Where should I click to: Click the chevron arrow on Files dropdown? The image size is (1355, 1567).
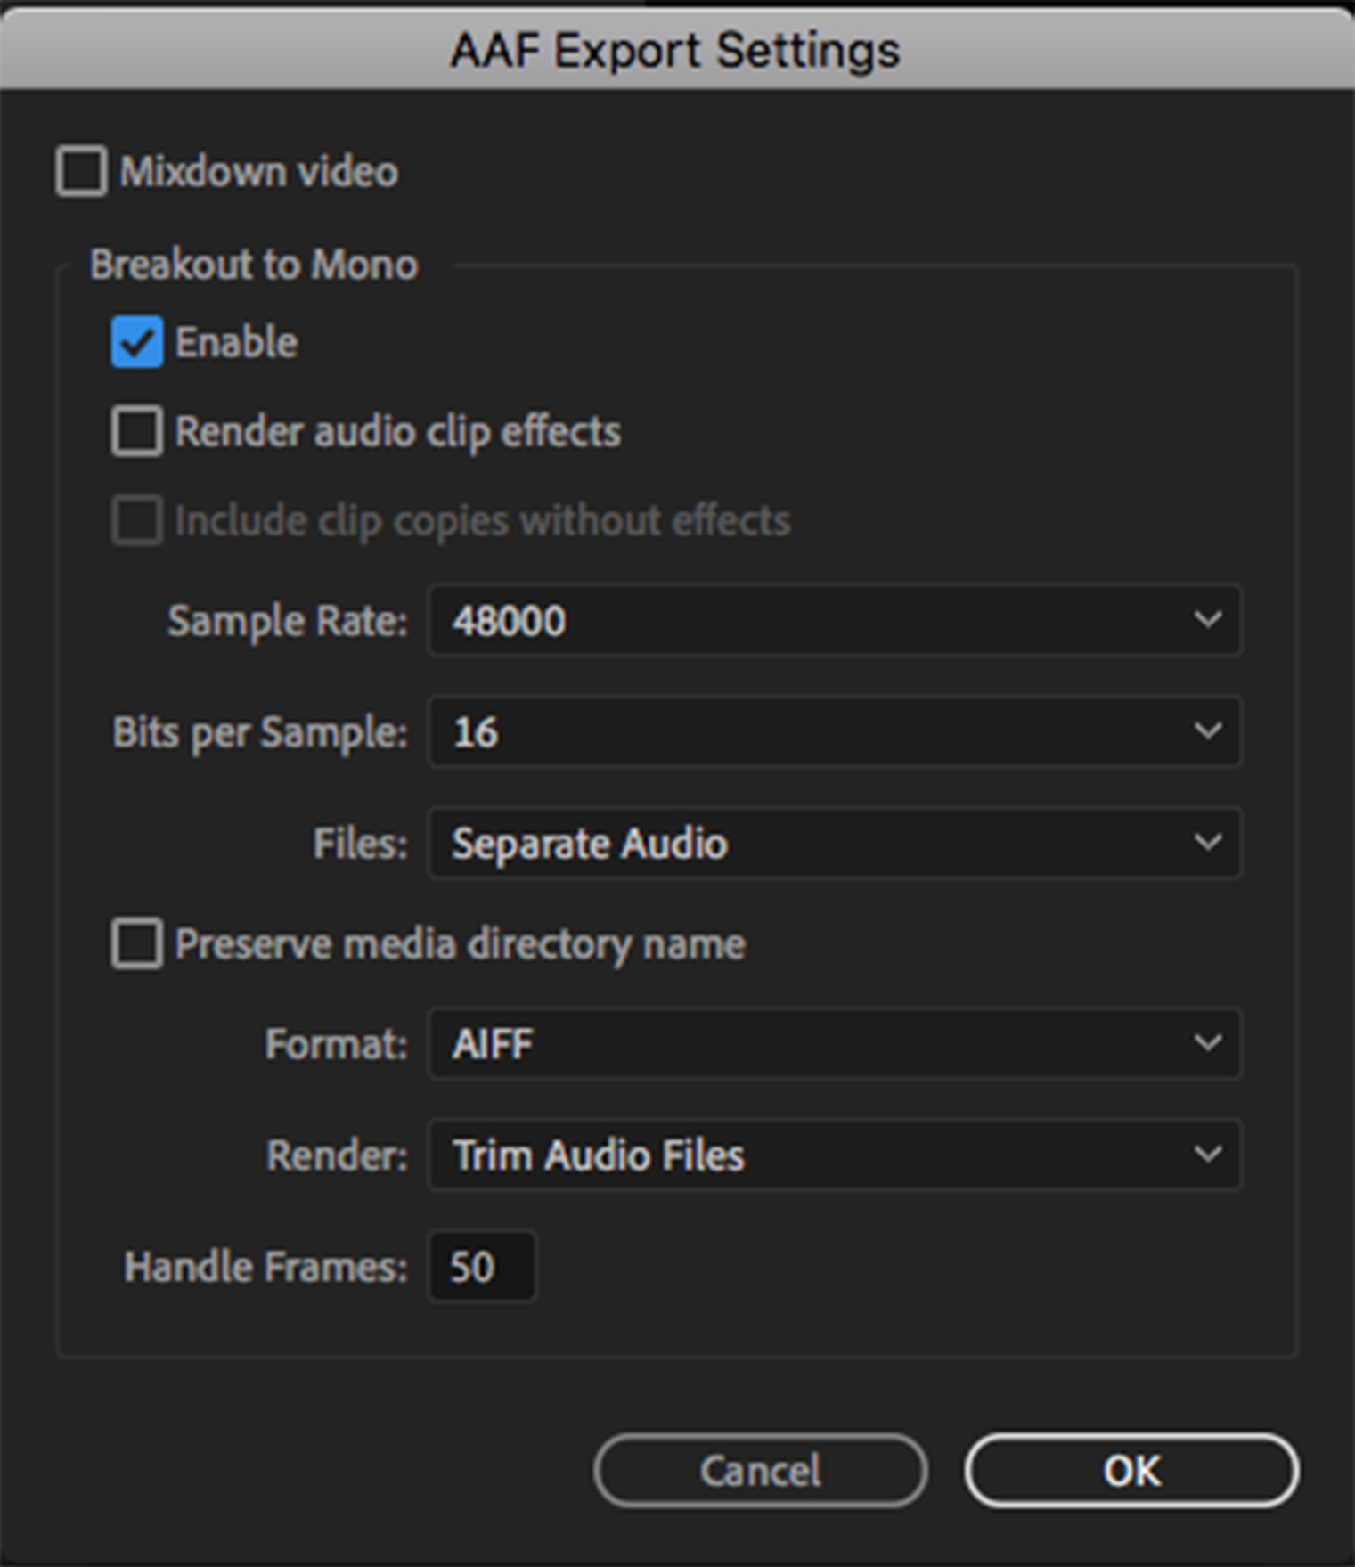click(x=1207, y=843)
